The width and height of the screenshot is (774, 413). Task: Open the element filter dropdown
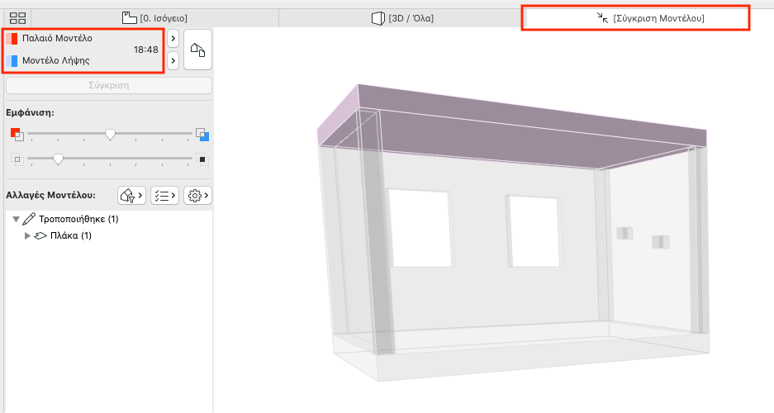coord(131,196)
